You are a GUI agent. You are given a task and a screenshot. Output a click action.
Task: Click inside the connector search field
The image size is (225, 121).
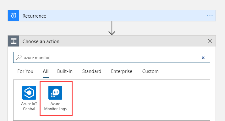pyautogui.click(x=112, y=58)
